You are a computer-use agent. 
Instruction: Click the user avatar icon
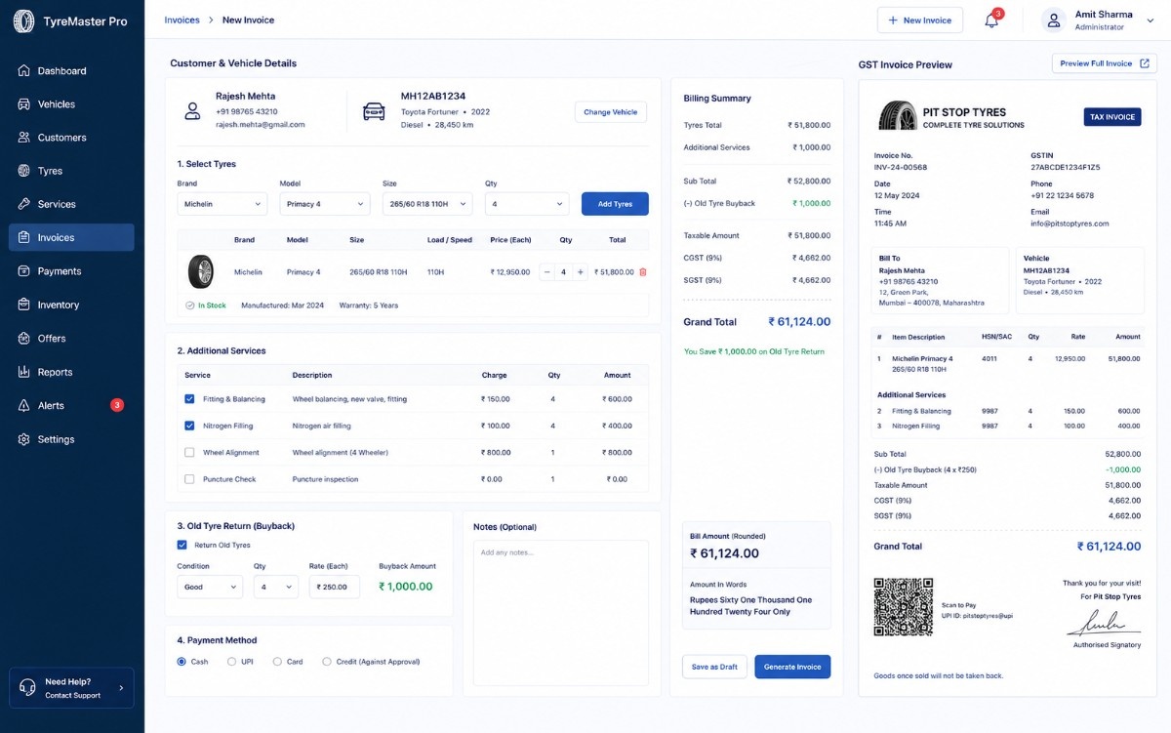(x=1053, y=20)
